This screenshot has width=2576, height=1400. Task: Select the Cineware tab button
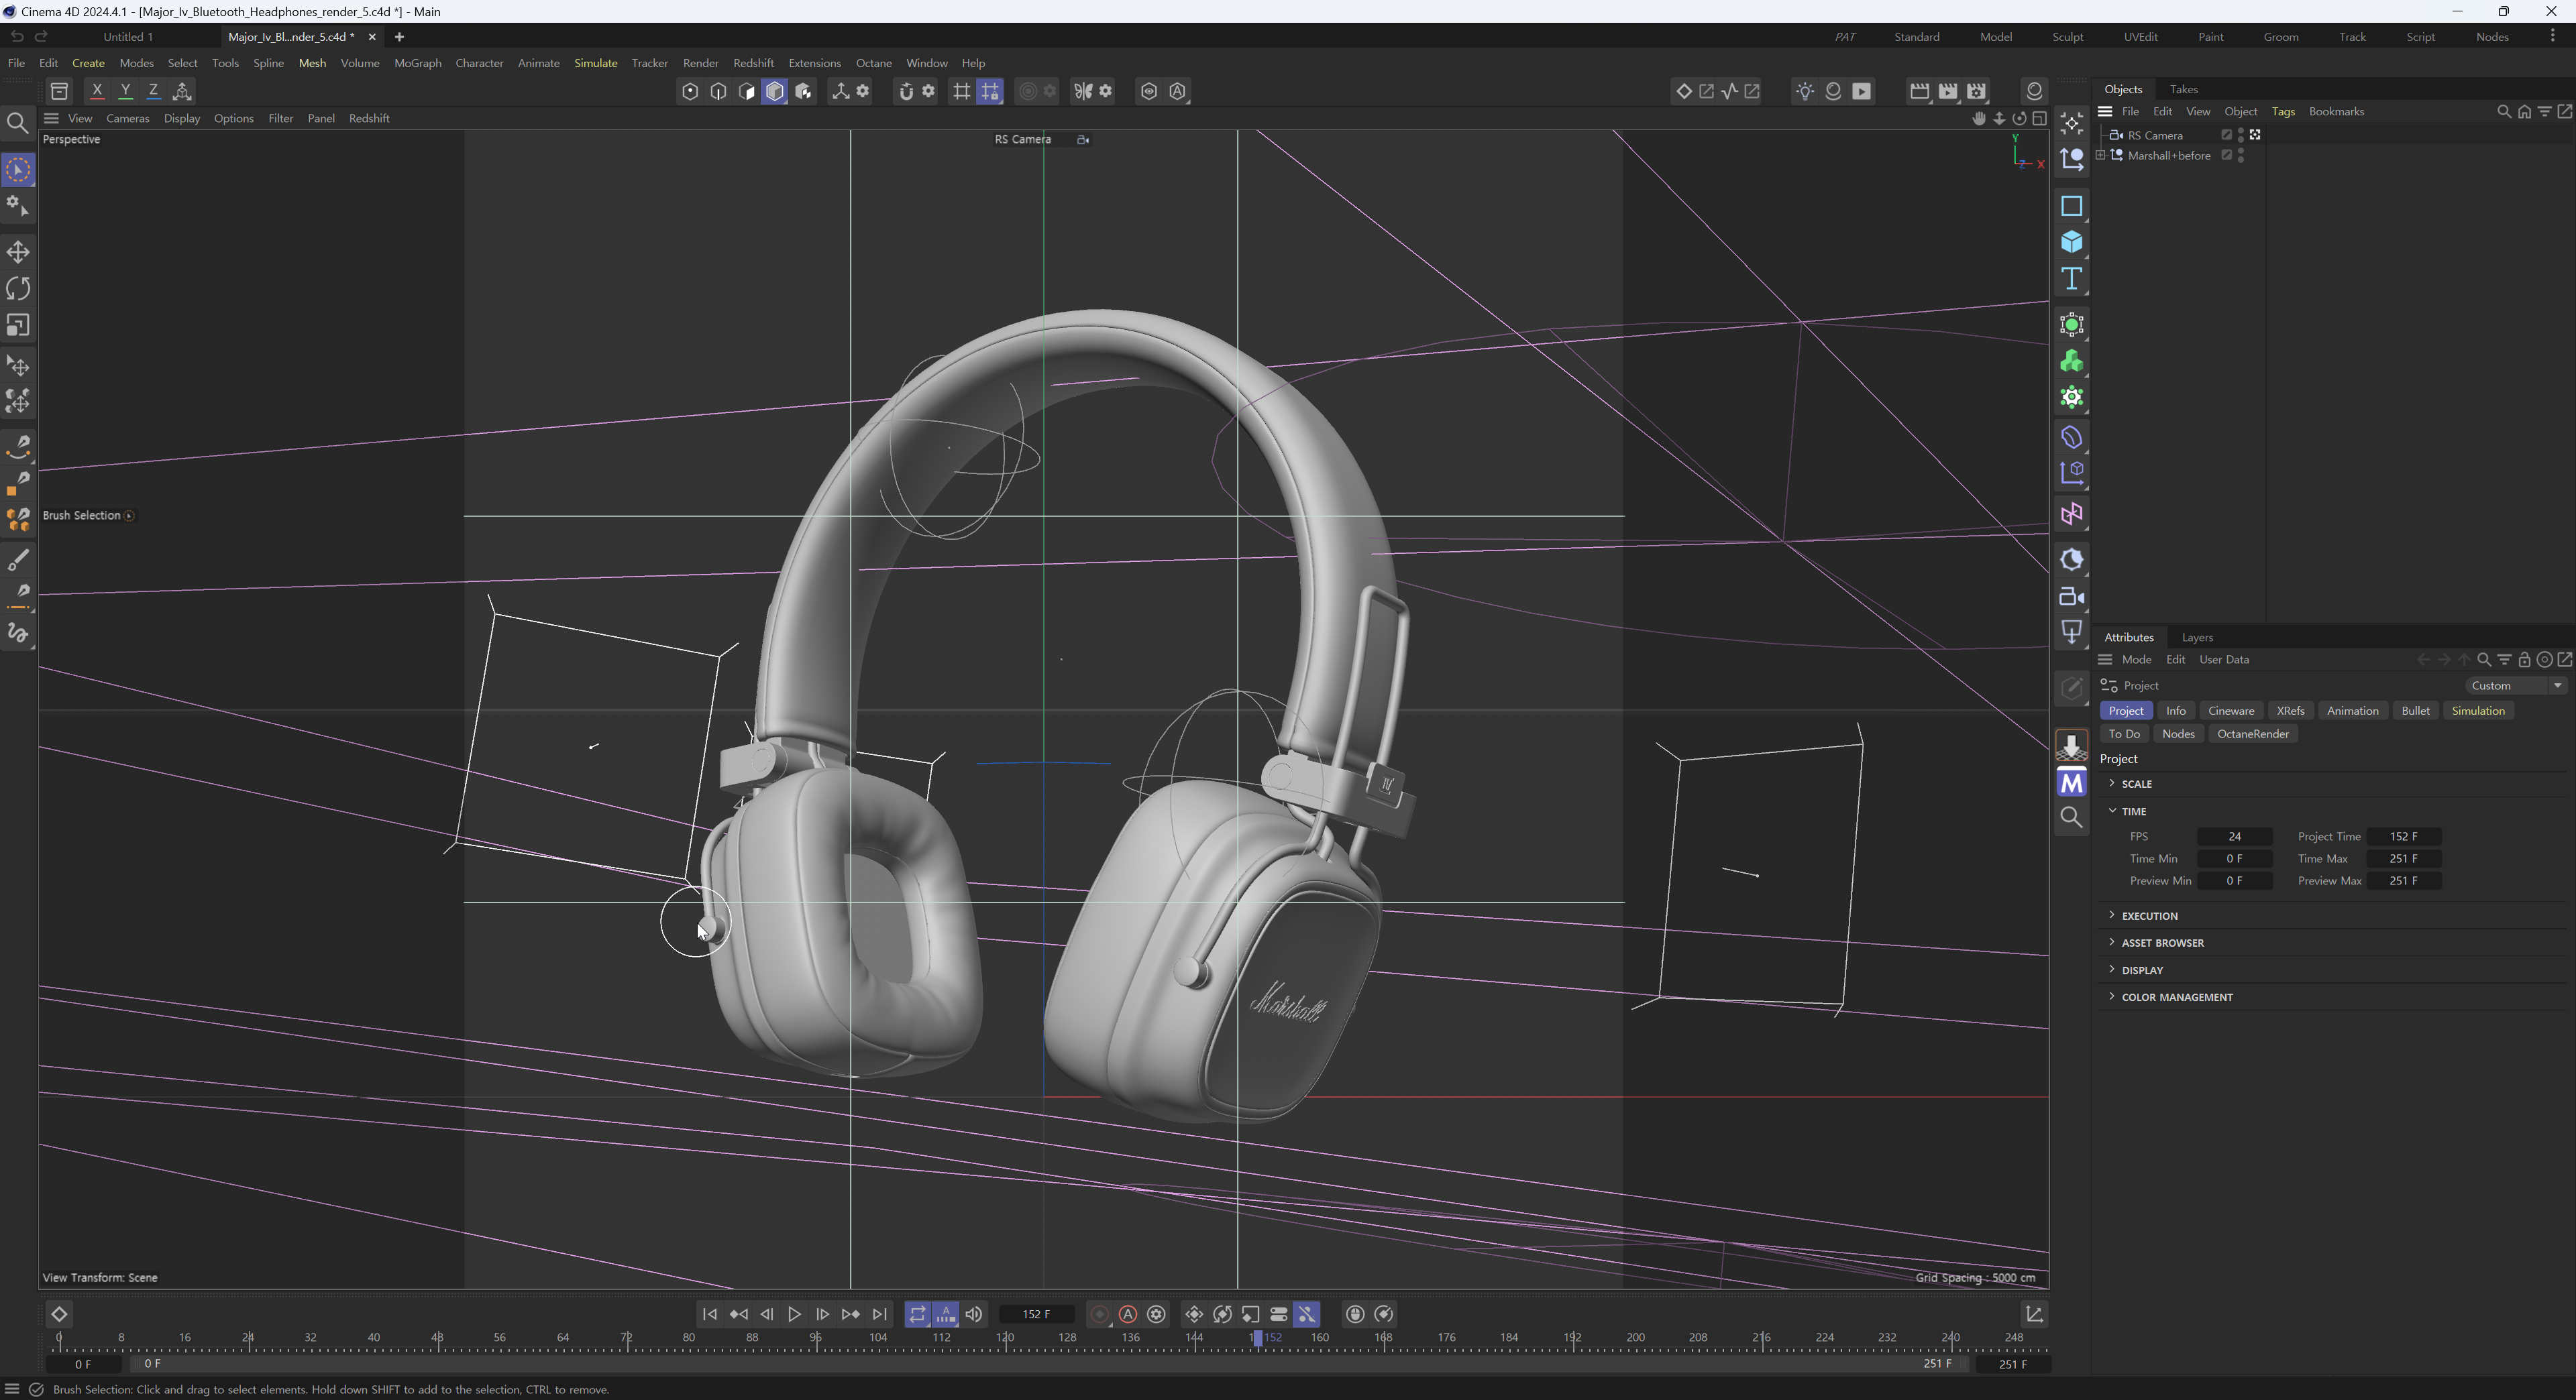pos(2231,711)
